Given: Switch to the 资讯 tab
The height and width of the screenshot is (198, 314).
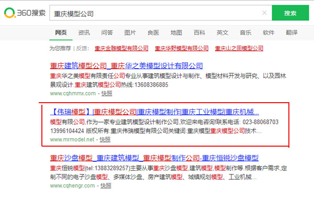Looking at the screenshot, I should click(84, 32).
